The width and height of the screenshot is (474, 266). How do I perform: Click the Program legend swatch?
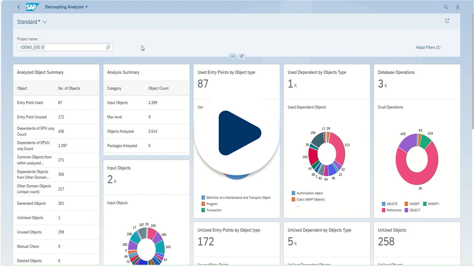coord(203,204)
